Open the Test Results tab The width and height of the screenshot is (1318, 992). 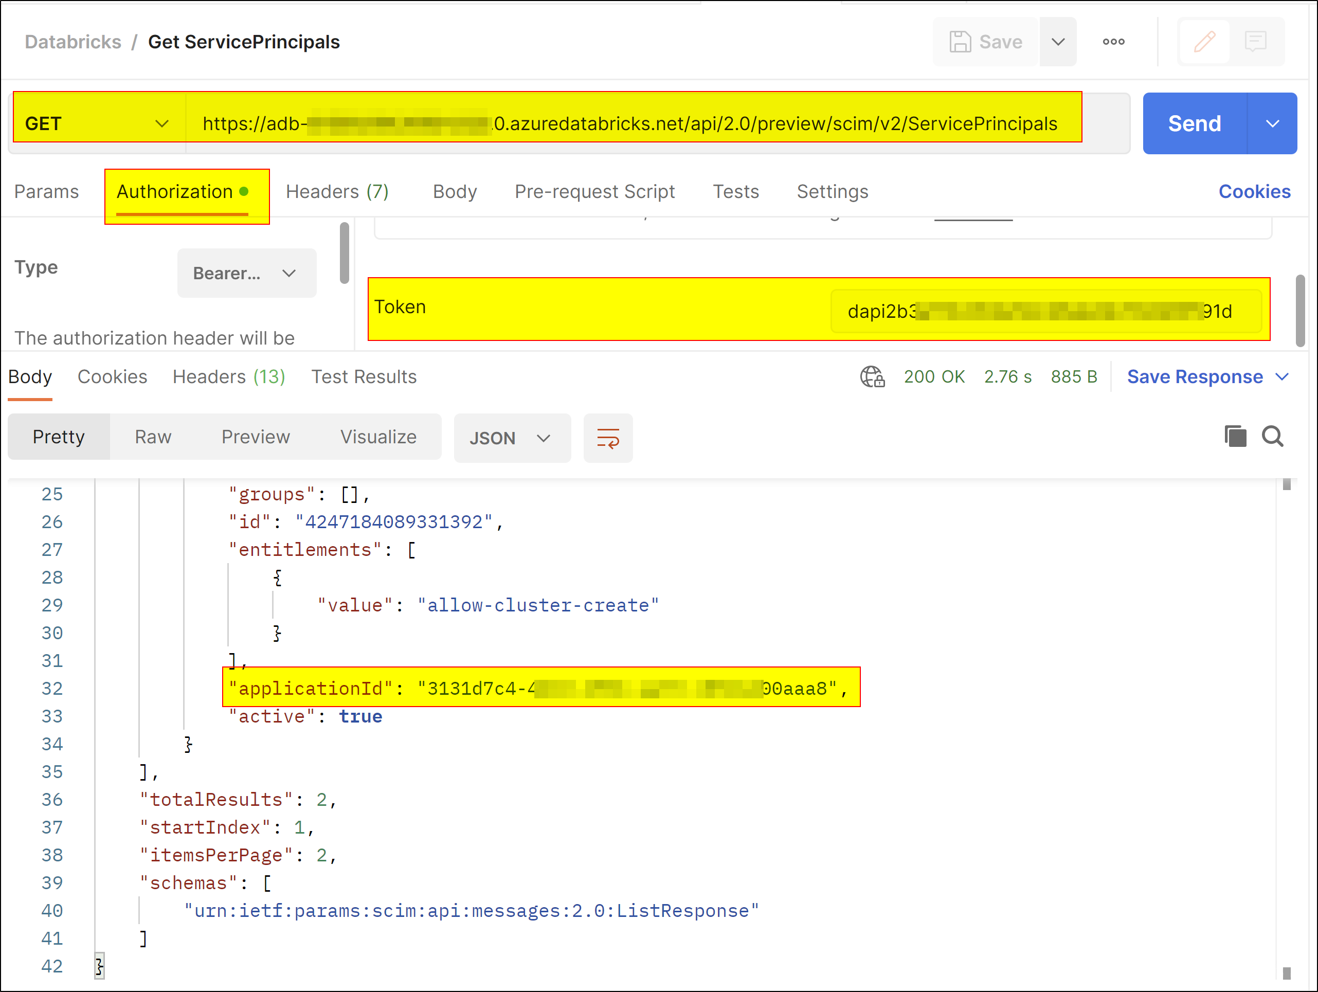pyautogui.click(x=364, y=377)
